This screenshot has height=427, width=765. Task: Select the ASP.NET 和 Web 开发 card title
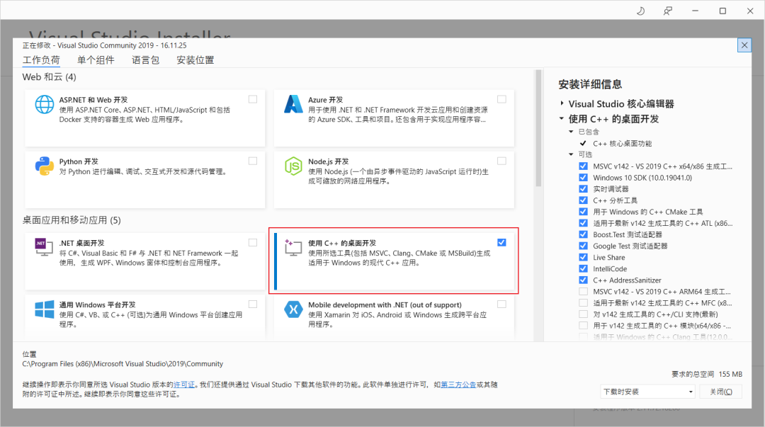click(93, 100)
